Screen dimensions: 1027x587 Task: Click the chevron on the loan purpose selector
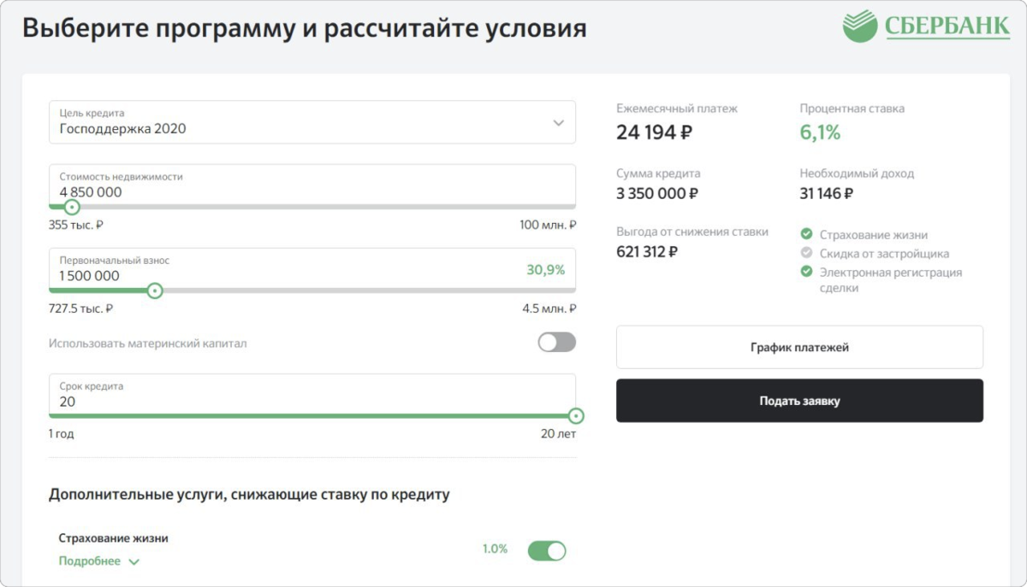(x=561, y=122)
